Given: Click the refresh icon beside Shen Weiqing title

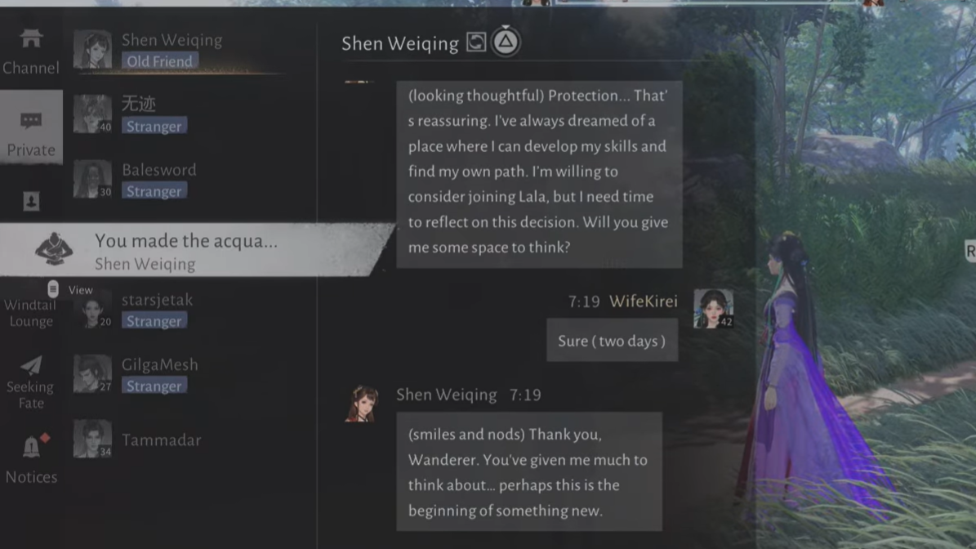Looking at the screenshot, I should click(x=476, y=42).
